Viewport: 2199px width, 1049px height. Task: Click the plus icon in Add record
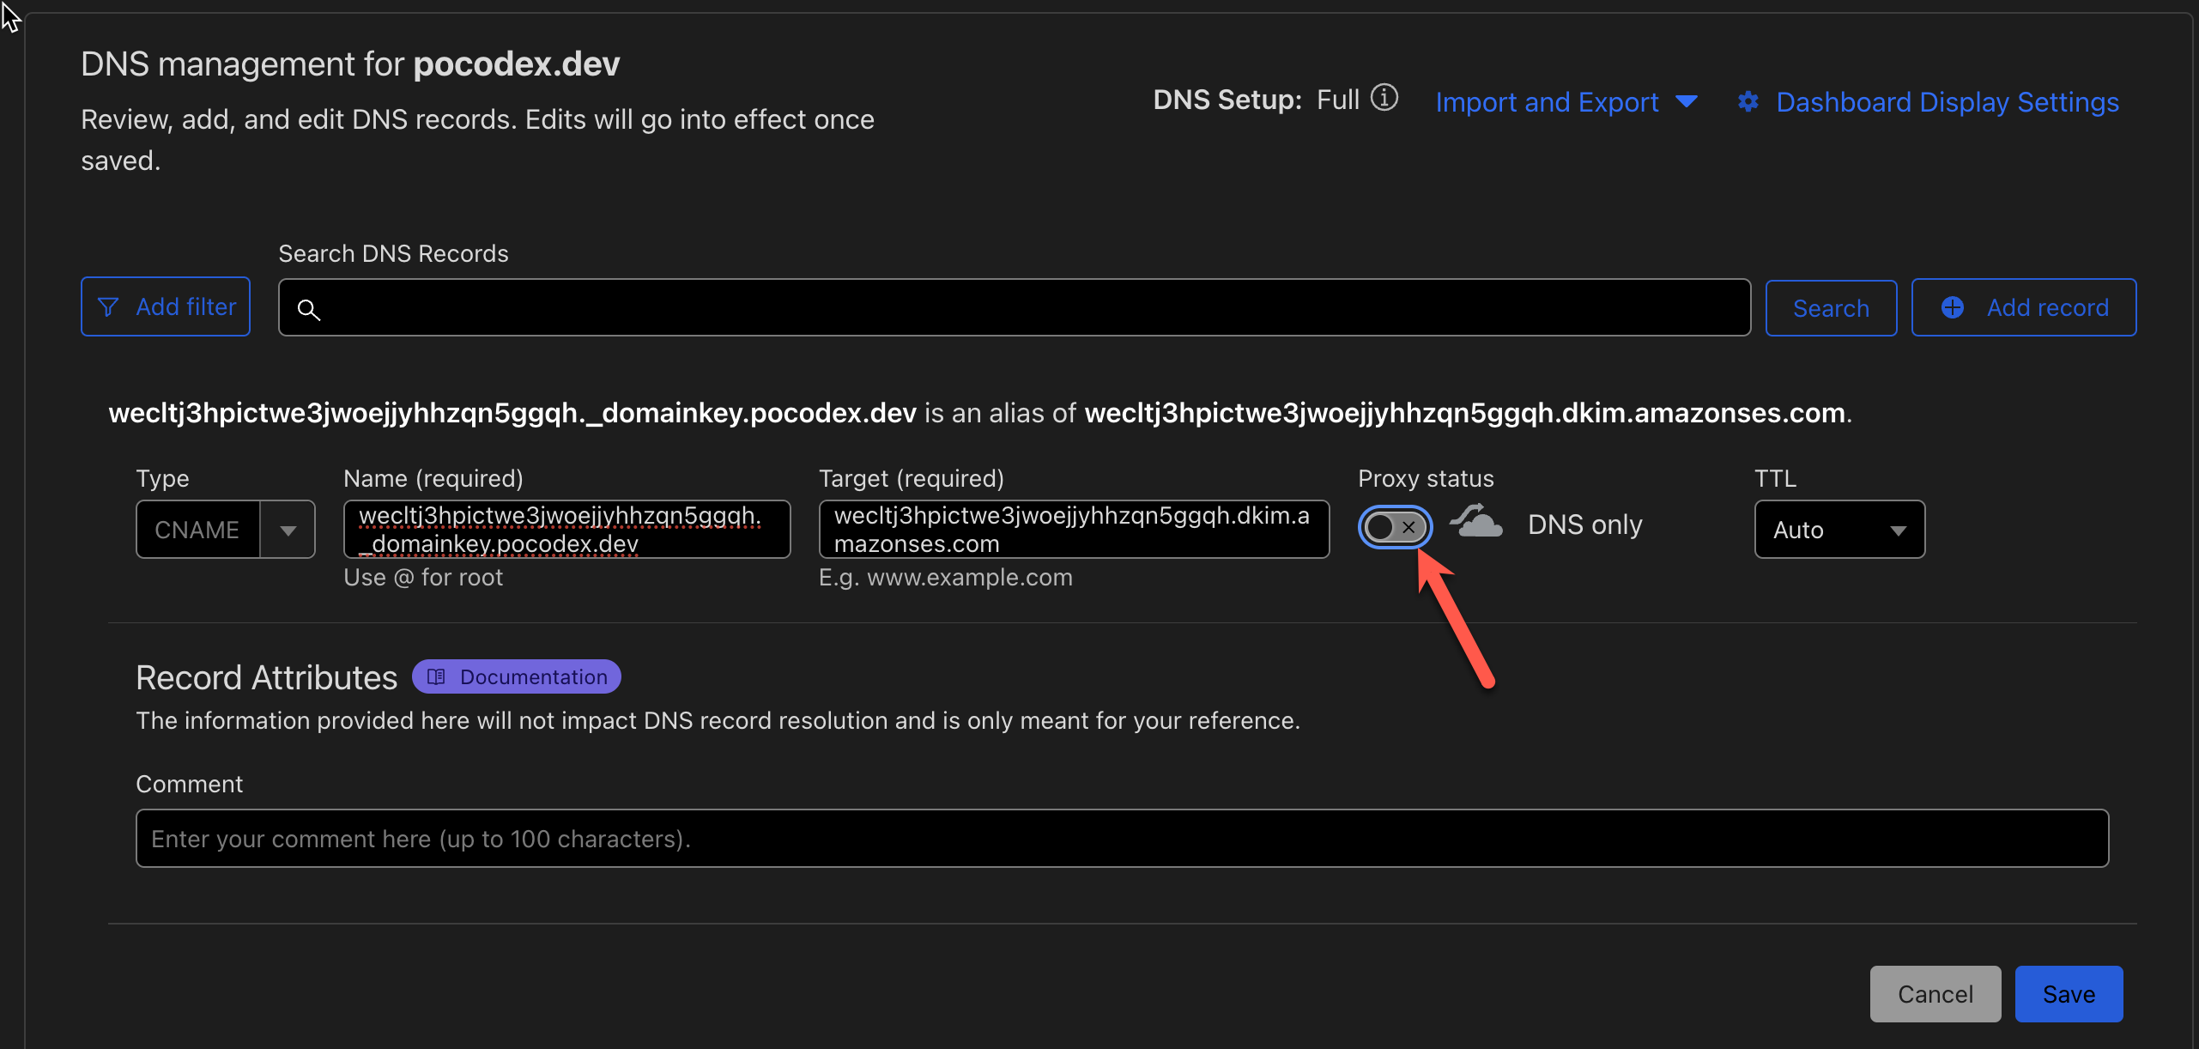1953,307
